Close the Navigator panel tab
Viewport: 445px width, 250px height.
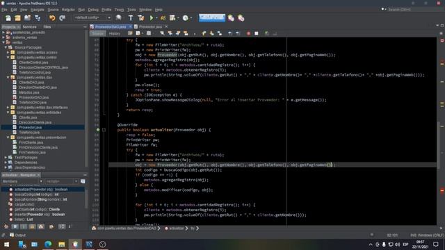click(39, 175)
